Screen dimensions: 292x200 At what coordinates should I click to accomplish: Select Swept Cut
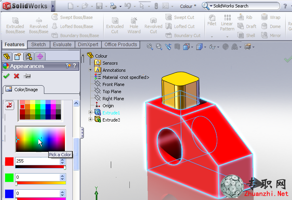(x=180, y=17)
